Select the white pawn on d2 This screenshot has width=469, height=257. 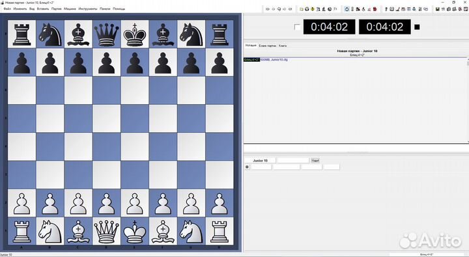point(106,203)
